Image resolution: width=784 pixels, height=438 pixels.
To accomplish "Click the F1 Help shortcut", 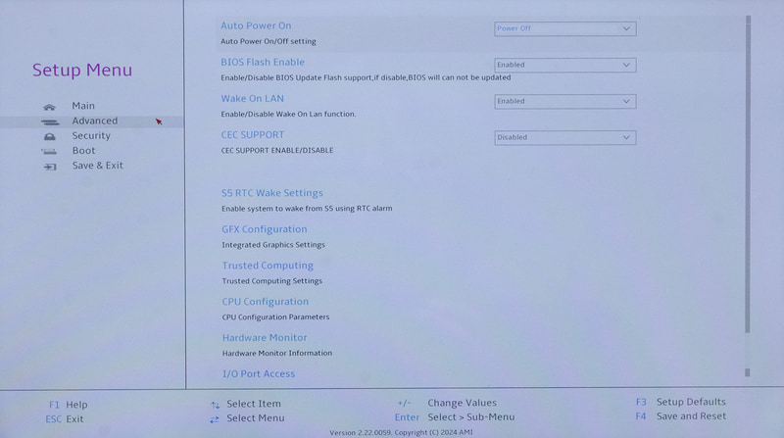I will [68, 405].
